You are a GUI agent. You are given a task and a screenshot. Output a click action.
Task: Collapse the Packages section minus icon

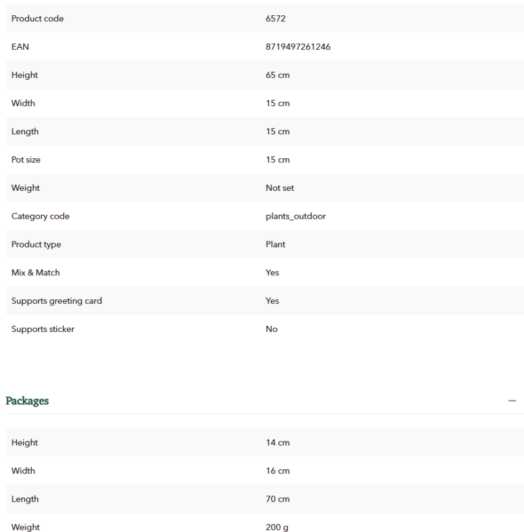pos(512,401)
